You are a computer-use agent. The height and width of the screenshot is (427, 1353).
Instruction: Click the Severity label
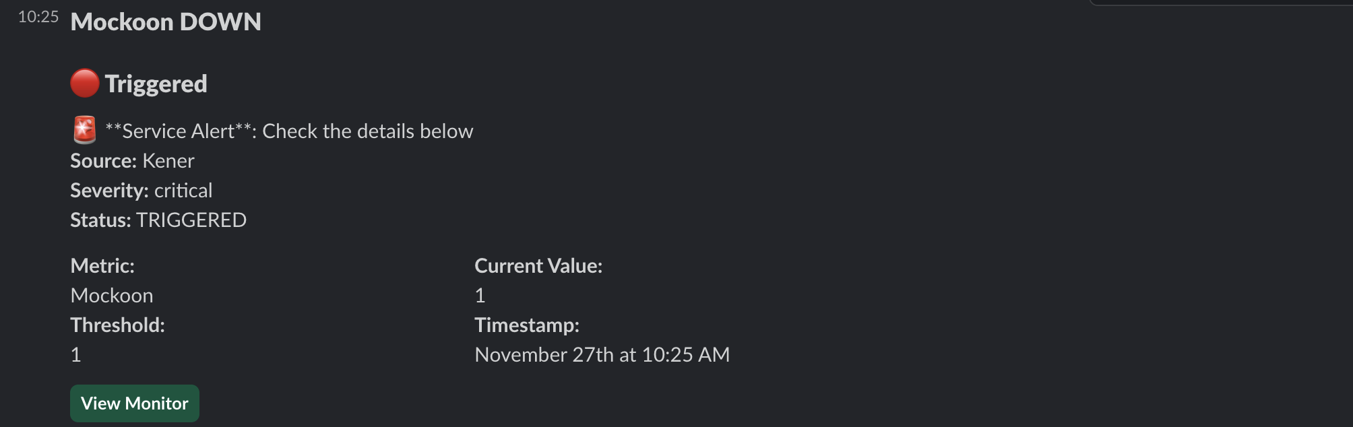tap(110, 191)
